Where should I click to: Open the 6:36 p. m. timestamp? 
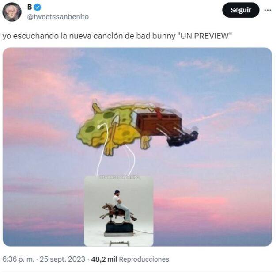click(18, 259)
